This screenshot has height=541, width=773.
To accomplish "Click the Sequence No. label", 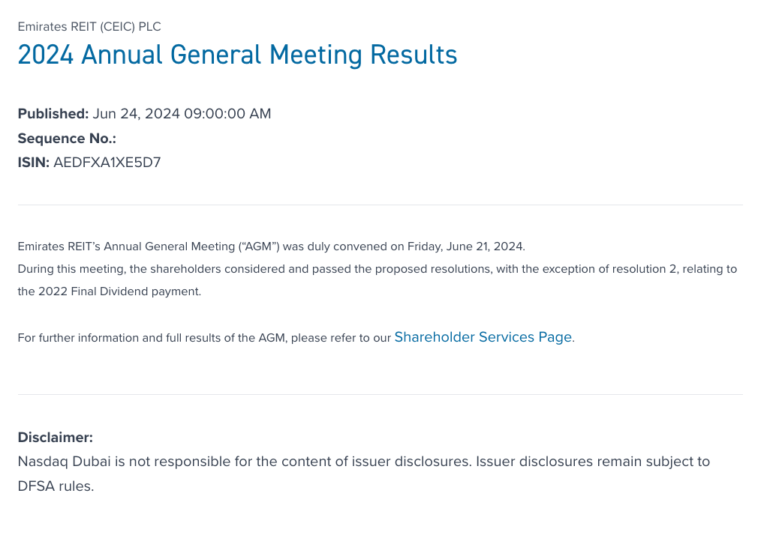I will 67,139.
